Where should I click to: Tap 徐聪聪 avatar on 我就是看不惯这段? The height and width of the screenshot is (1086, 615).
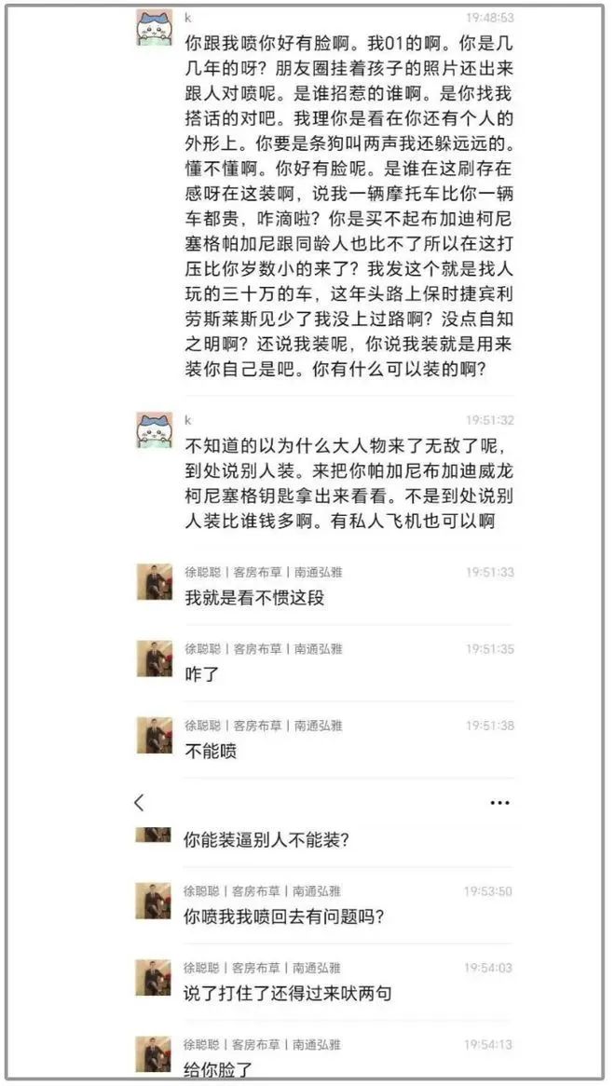click(x=154, y=582)
